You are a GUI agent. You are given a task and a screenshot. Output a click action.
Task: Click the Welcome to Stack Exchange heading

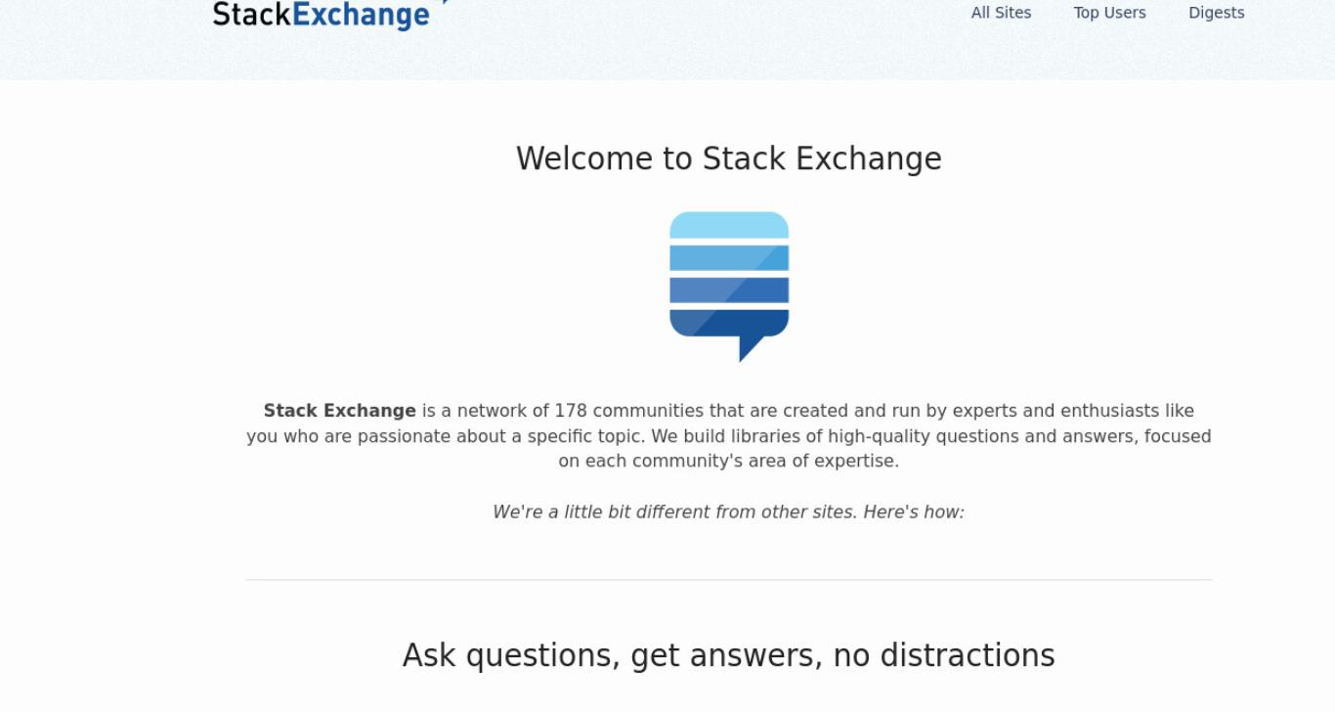(x=729, y=158)
